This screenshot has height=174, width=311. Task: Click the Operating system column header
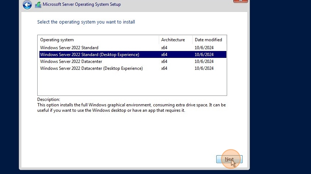[x=98, y=40]
